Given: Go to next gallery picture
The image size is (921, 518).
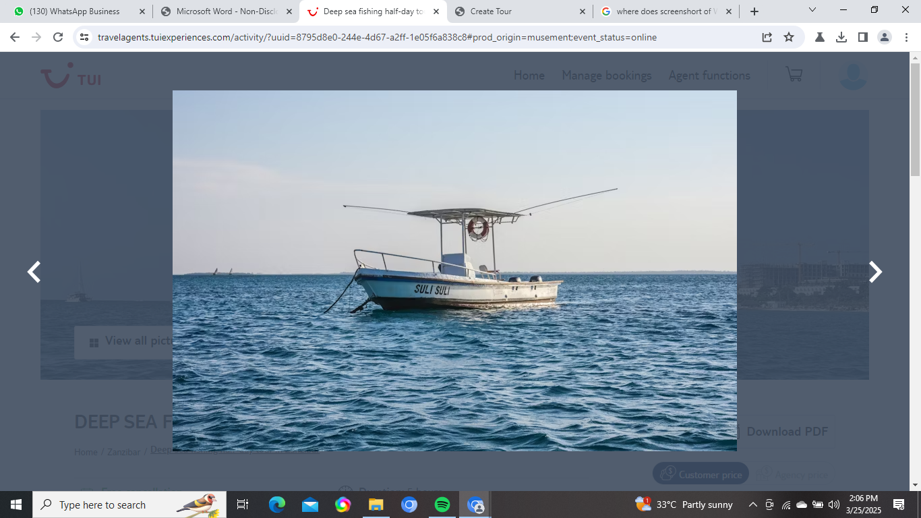Looking at the screenshot, I should point(874,272).
